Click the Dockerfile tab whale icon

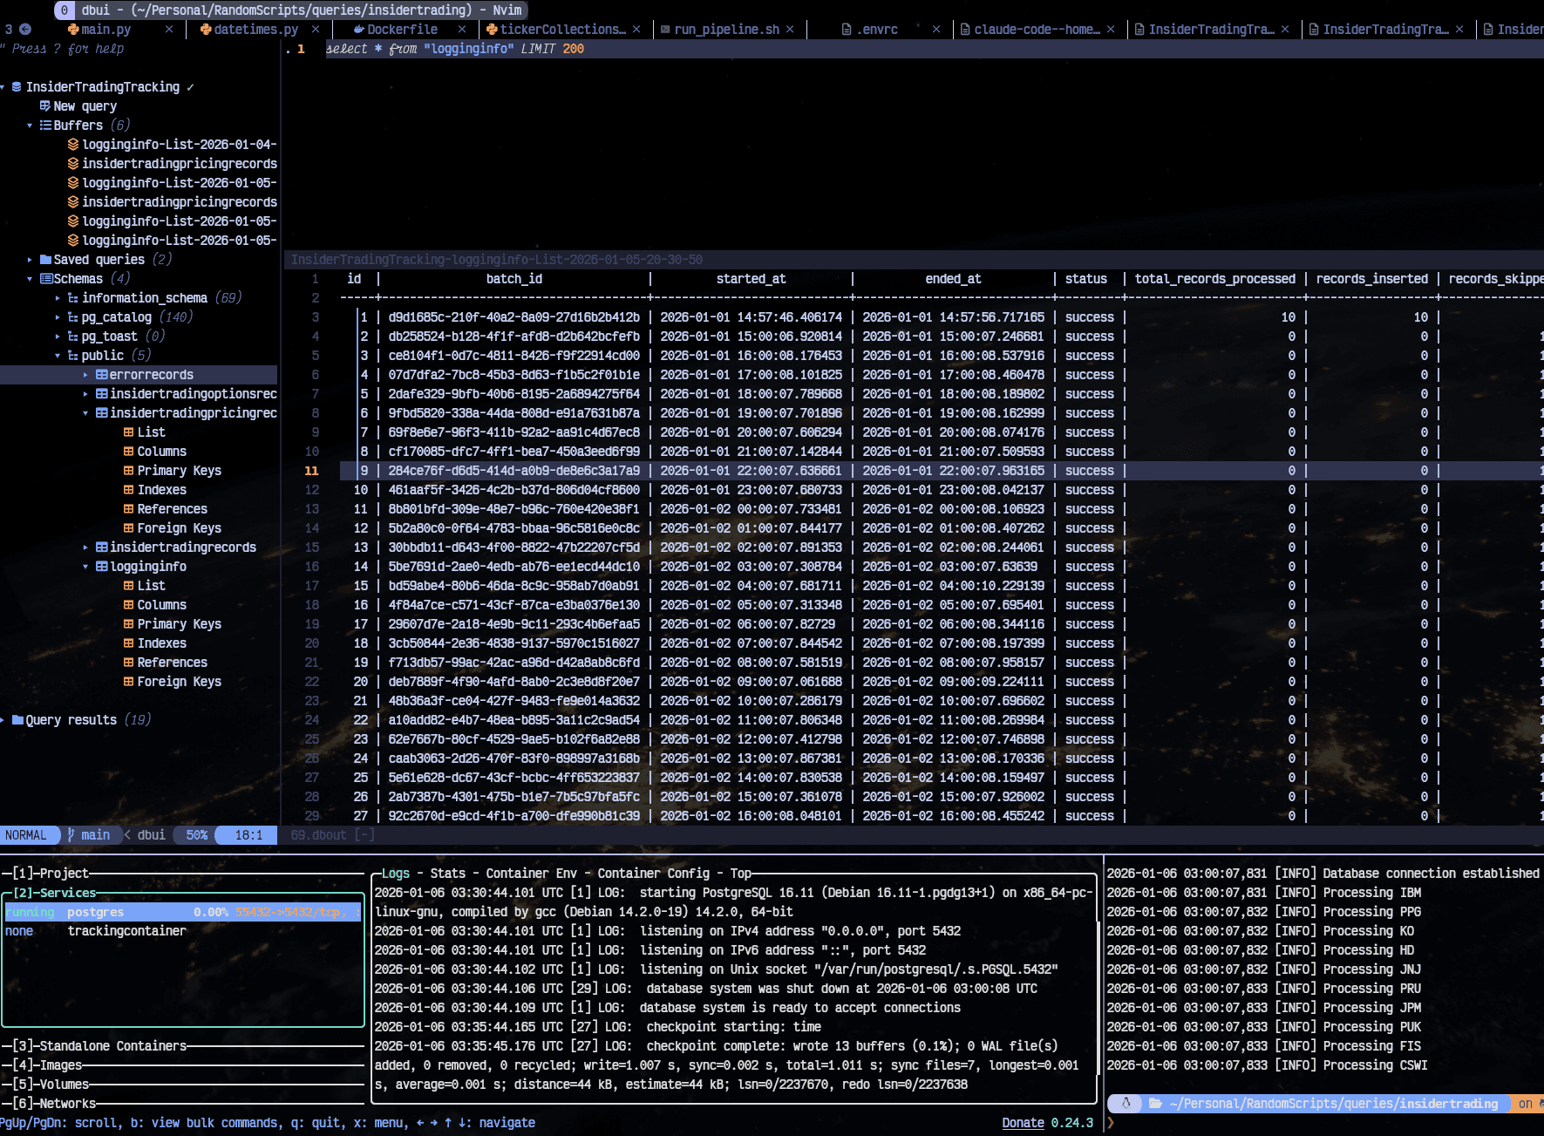pos(358,30)
